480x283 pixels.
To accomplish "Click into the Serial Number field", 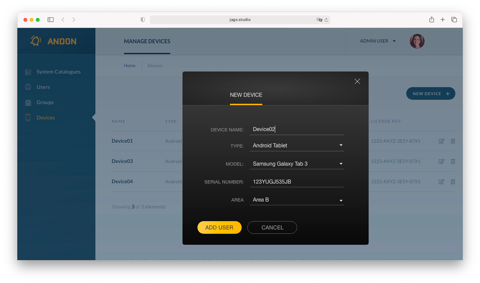I will [297, 182].
